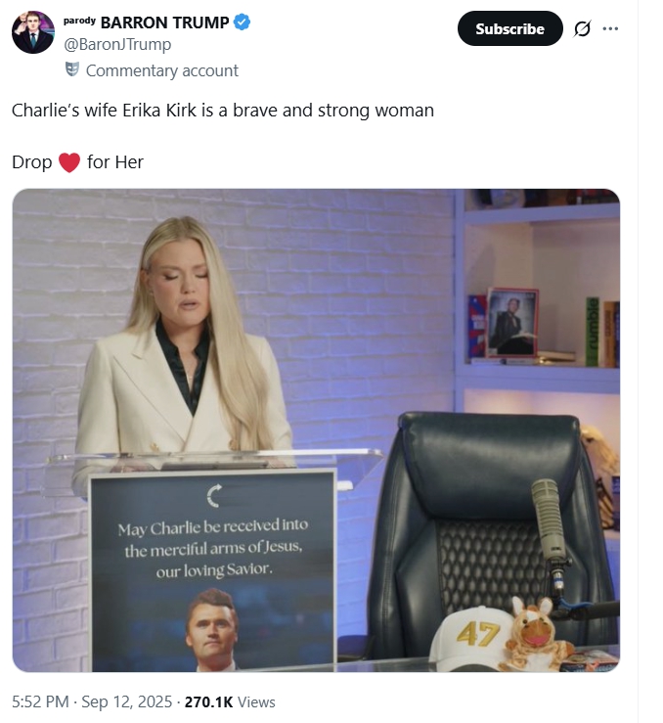Click the podium sign with Charlie quote
Image resolution: width=663 pixels, height=723 pixels.
point(212,571)
